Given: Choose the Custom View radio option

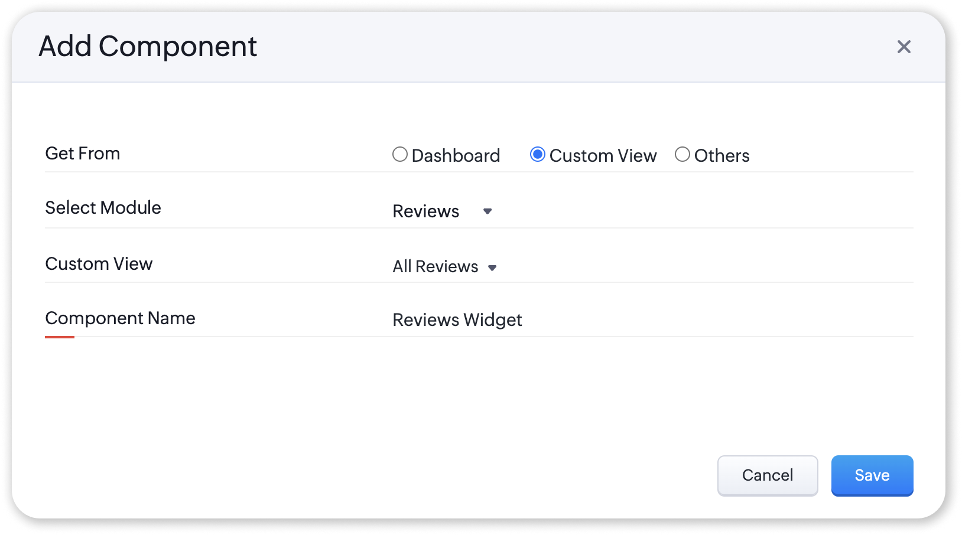Looking at the screenshot, I should point(537,155).
